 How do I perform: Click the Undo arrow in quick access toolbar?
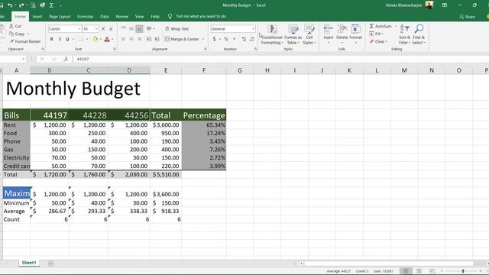[x=10, y=5]
